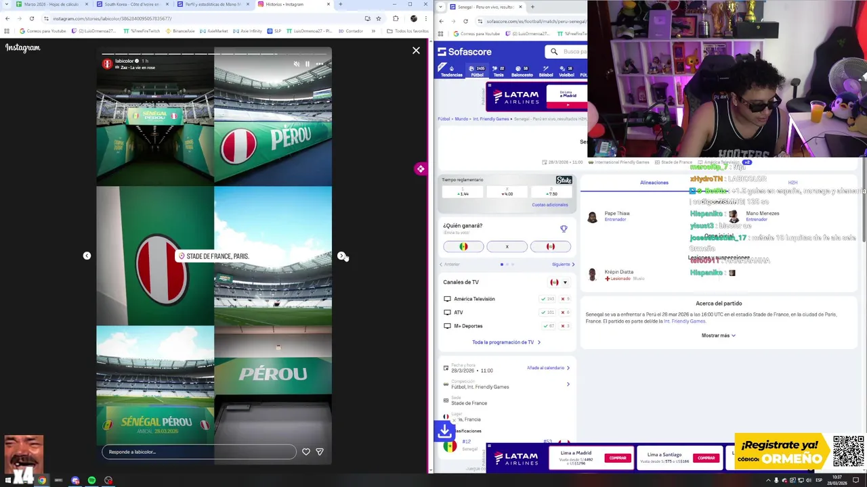Screen dimensions: 867x487
Task: Open the extensions puzzle icon
Action: coord(396,18)
